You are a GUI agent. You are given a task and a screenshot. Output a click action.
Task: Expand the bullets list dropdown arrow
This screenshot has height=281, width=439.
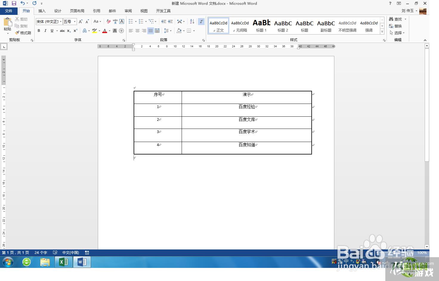tap(136, 21)
